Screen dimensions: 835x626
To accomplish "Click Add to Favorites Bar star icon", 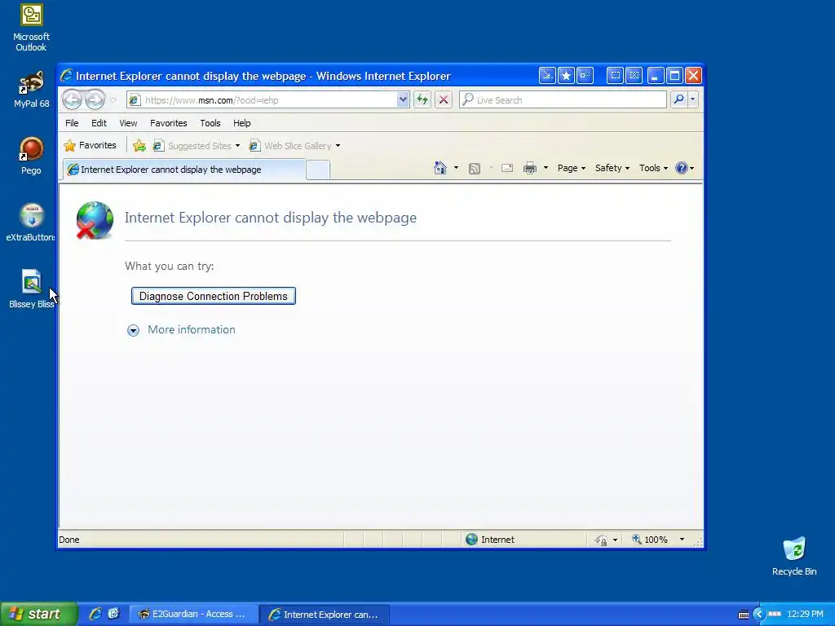I will (x=139, y=146).
